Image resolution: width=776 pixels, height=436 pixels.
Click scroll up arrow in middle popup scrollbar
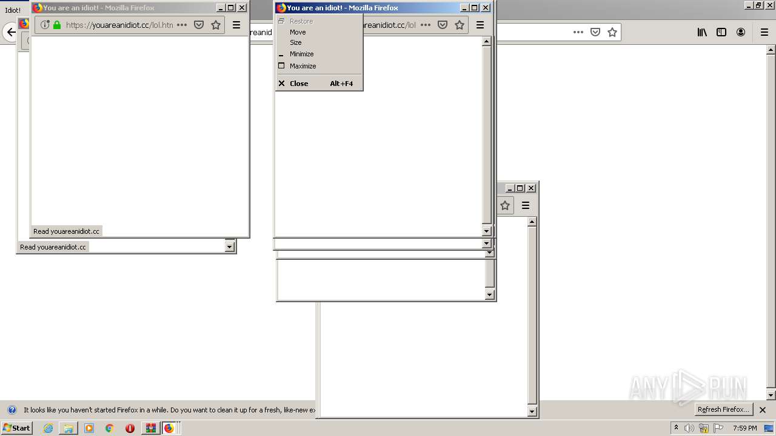486,41
